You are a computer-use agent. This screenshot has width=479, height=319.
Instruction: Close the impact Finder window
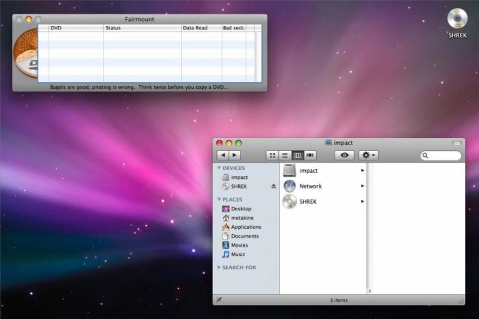click(x=219, y=143)
